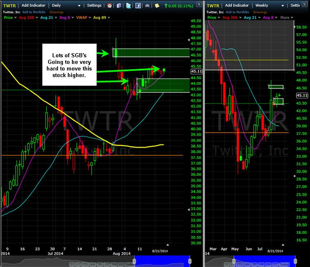The image size is (310, 267).
Task: Select YTD range in Daily chart
Action: point(85,264)
